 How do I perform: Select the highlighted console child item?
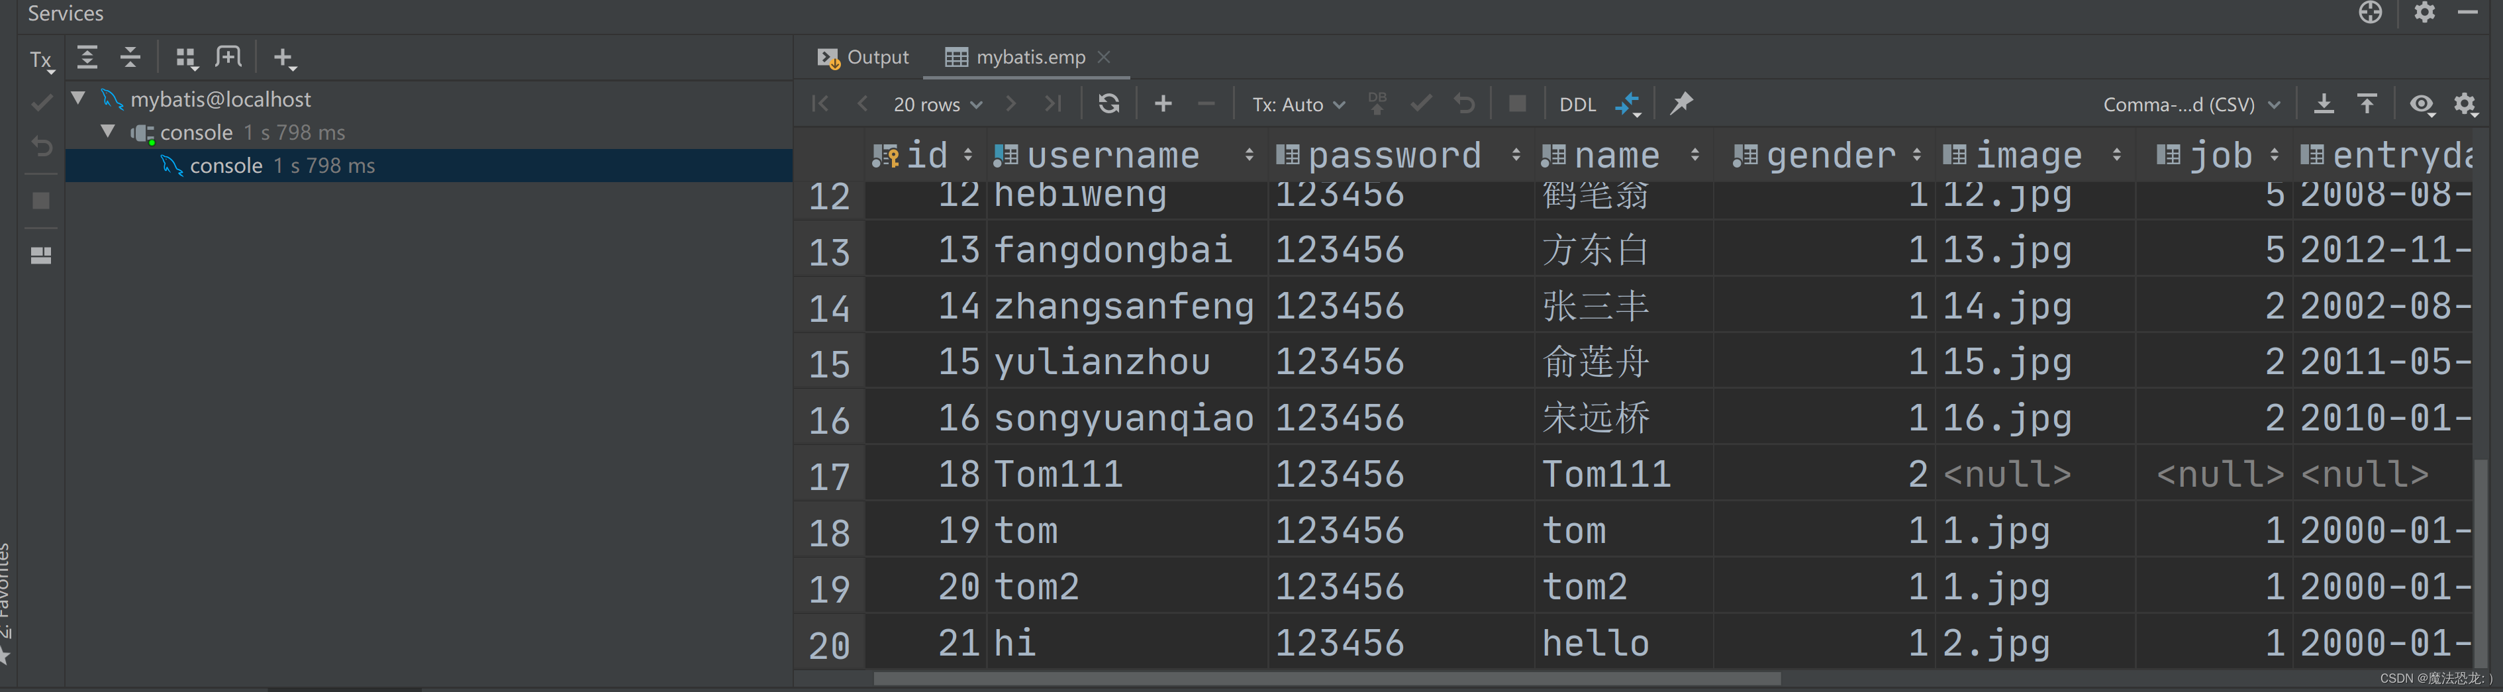(x=428, y=166)
